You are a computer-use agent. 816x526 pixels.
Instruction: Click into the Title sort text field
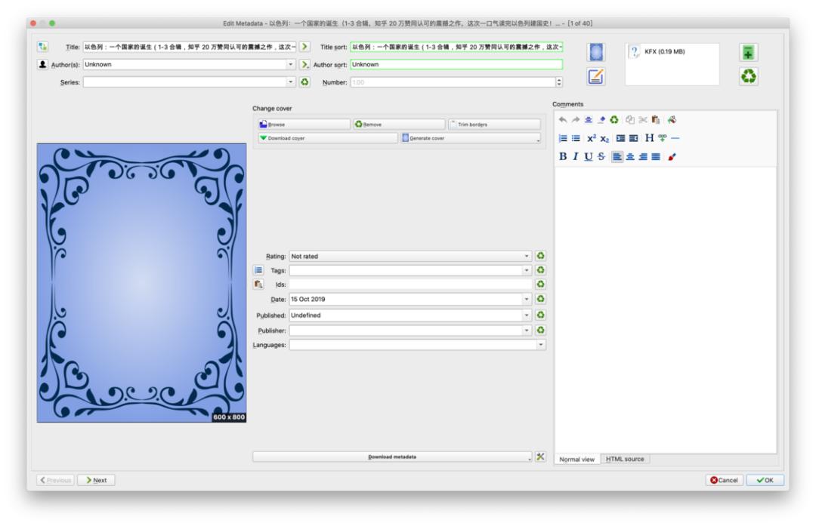click(x=456, y=47)
